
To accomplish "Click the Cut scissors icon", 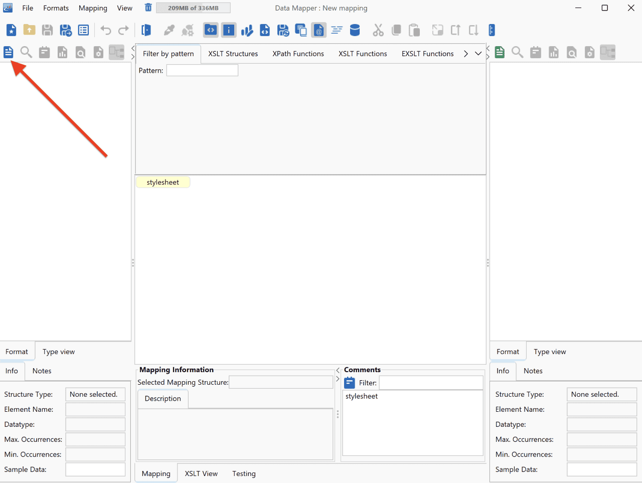I will pyautogui.click(x=378, y=30).
